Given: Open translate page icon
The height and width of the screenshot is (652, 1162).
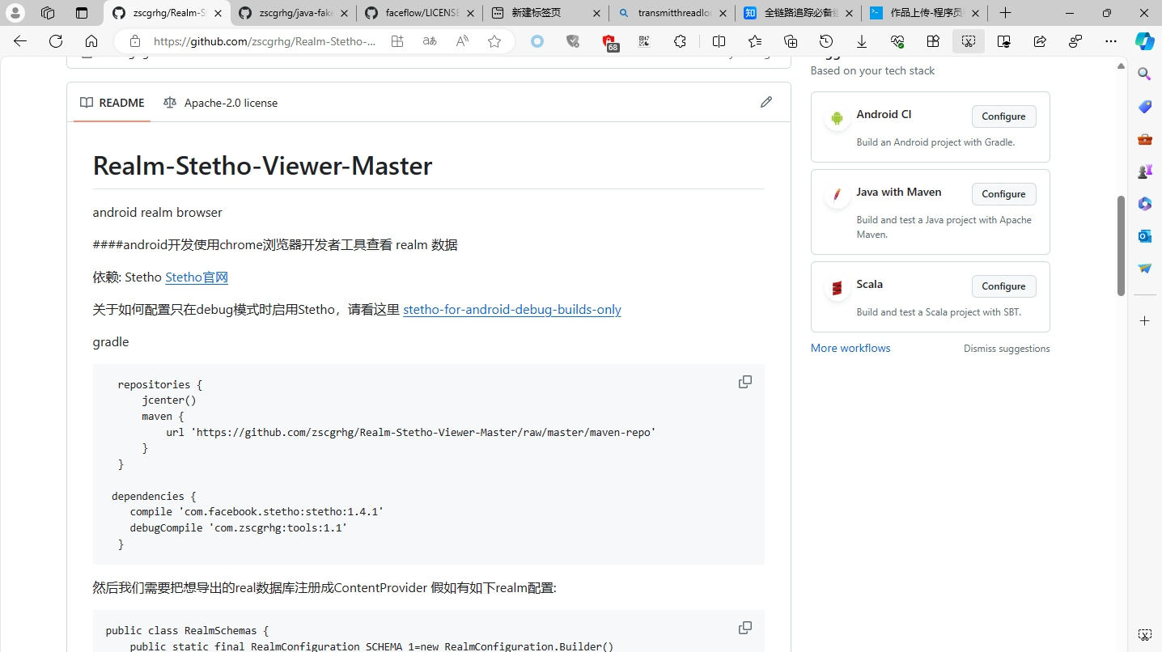Looking at the screenshot, I should 430,41.
